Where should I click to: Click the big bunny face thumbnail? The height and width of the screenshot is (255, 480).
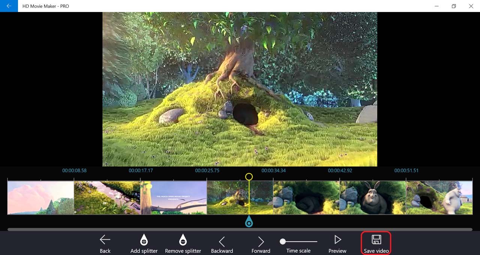(x=373, y=198)
